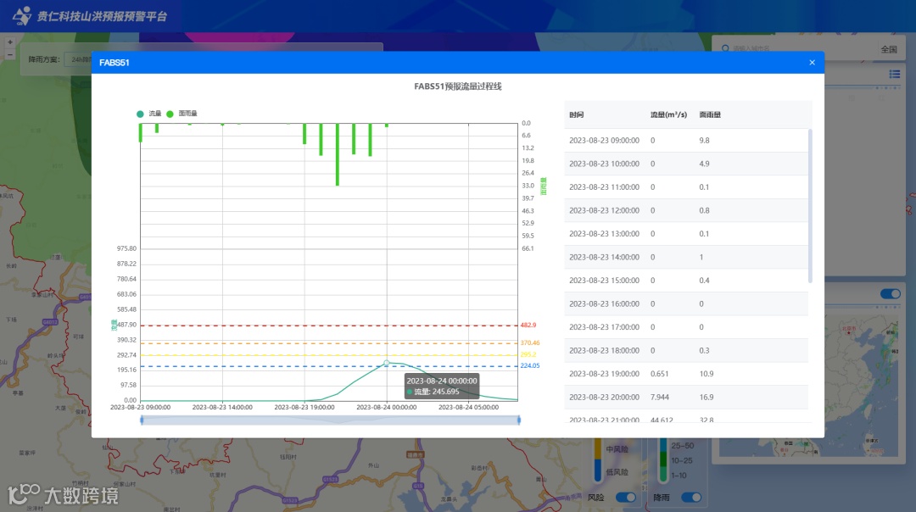916x512 pixels.
Task: Click the 时间 column header
Action: [x=576, y=114]
